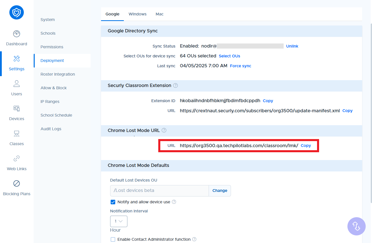This screenshot has height=243, width=372.
Task: Open the Users person icon
Action: click(16, 83)
